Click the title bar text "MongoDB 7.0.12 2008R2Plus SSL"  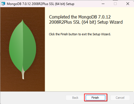40,4
